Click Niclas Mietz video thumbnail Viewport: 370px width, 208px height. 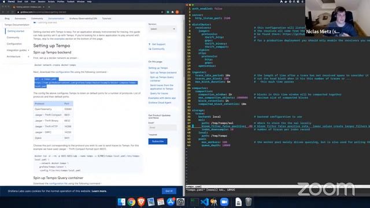coord(338,18)
